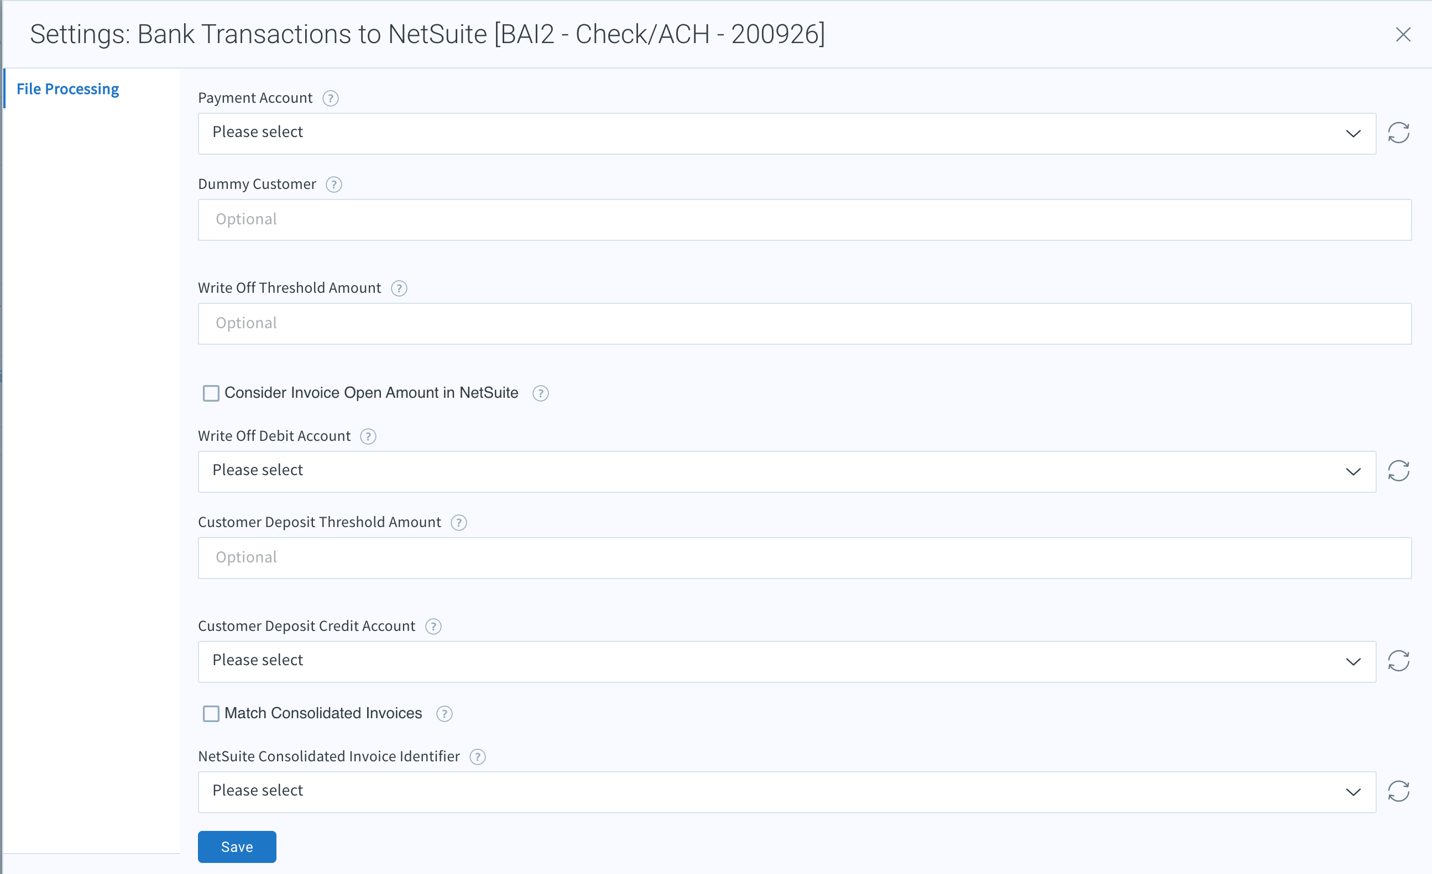Click the Save button
Image resolution: width=1432 pixels, height=874 pixels.
pos(237,847)
